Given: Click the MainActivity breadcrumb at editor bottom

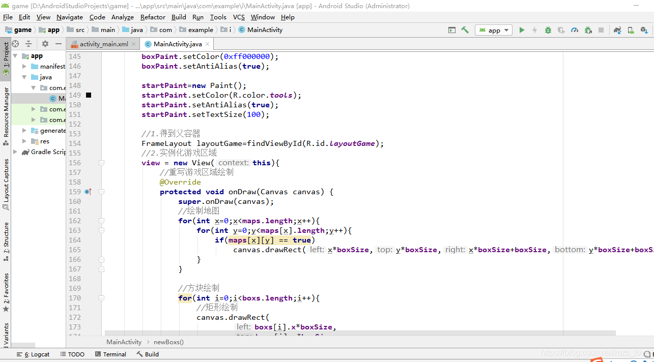Looking at the screenshot, I should [124, 342].
